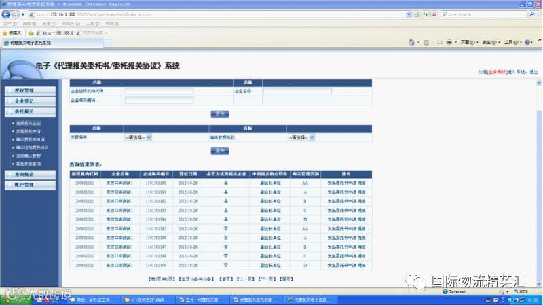Open the 网页快讯库 dropdown

click(92, 33)
